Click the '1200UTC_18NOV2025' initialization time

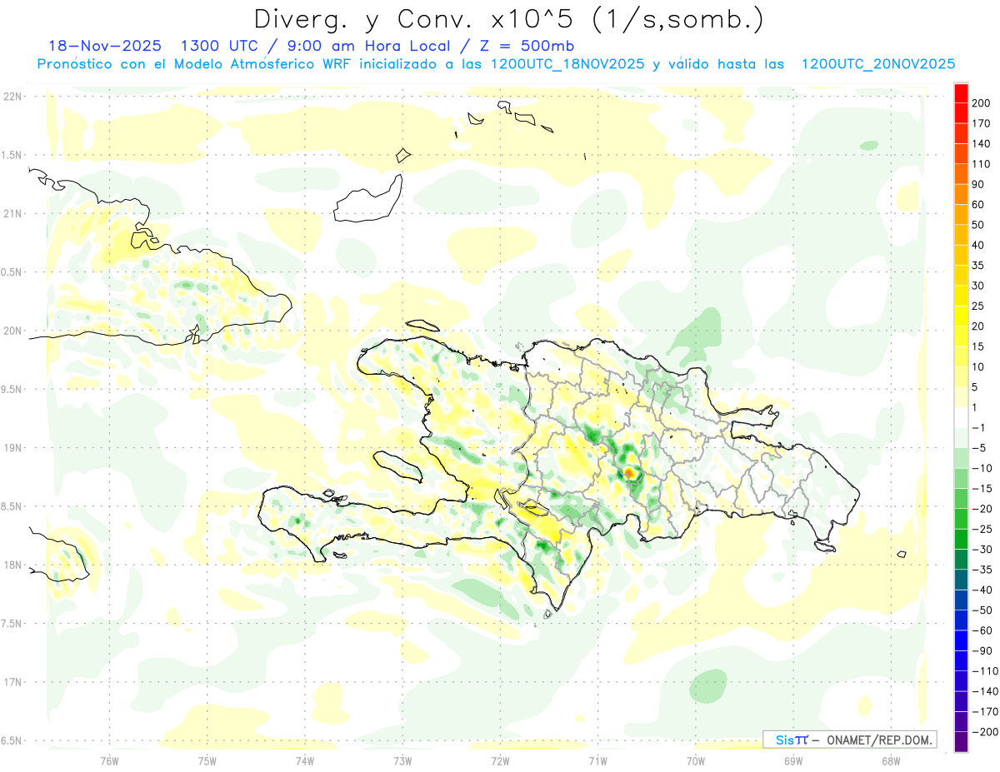point(568,64)
